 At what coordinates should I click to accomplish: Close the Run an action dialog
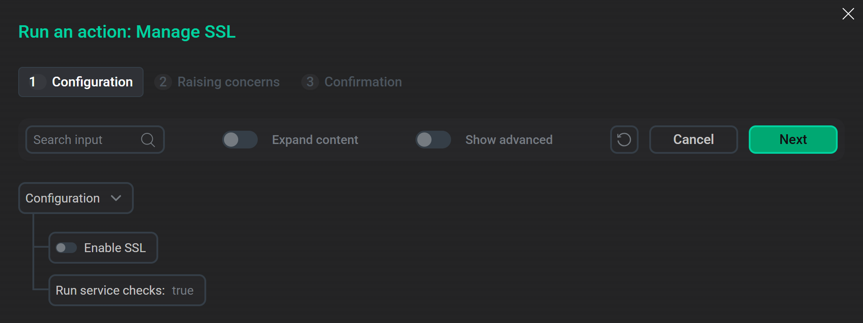848,14
